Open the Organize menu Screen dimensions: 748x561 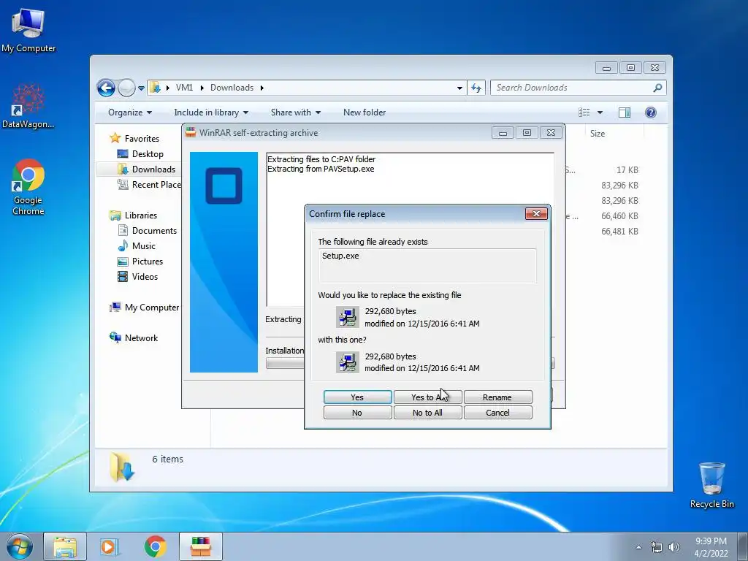coord(130,112)
